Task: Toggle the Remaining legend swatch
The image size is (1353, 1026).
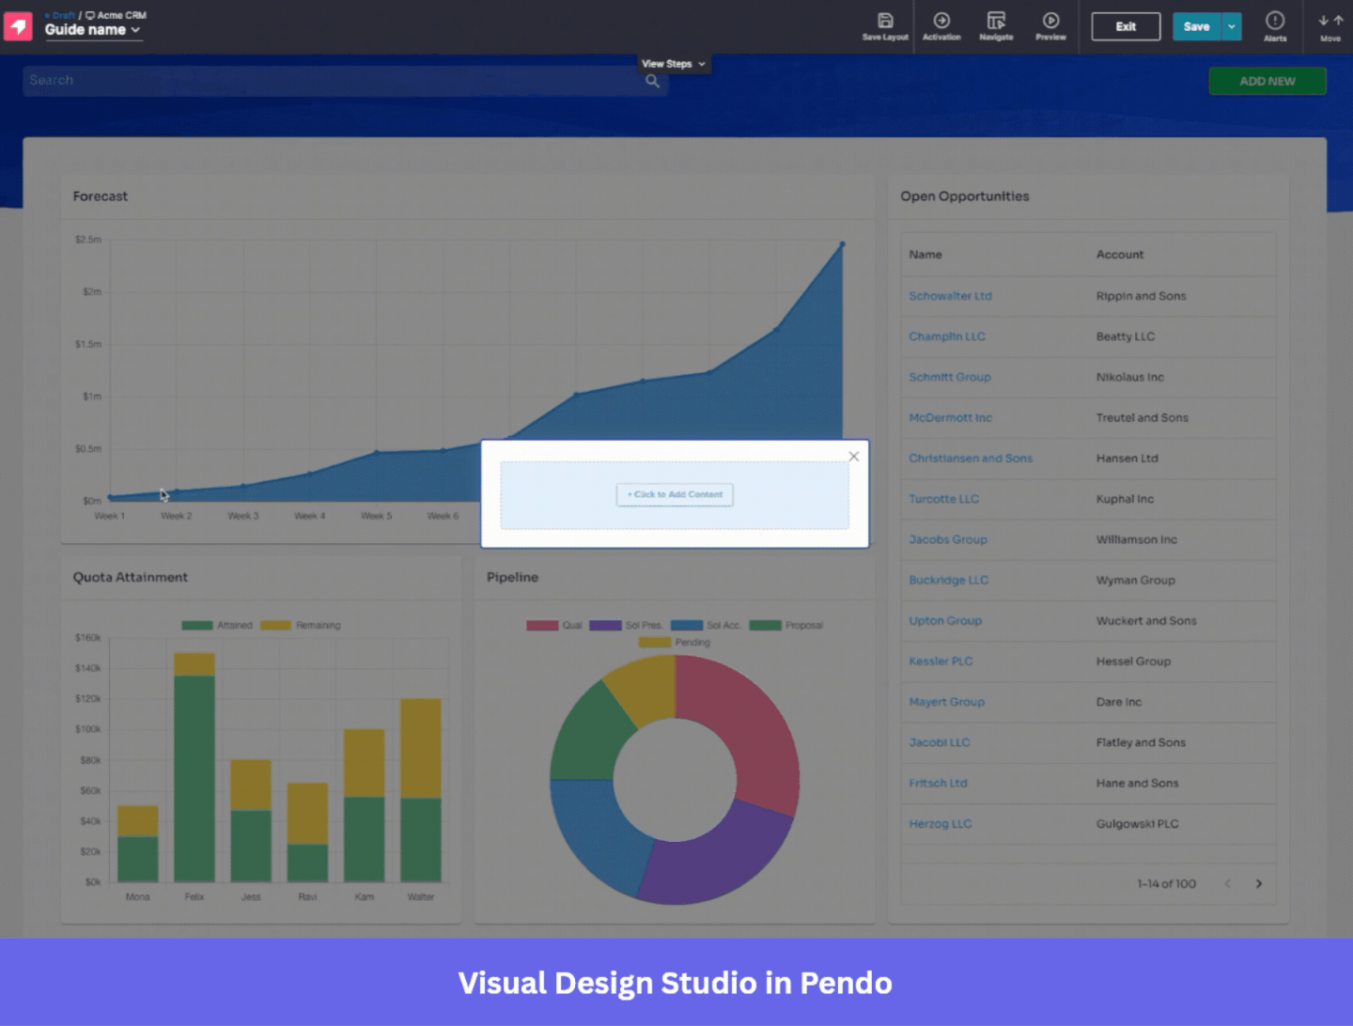Action: click(275, 625)
